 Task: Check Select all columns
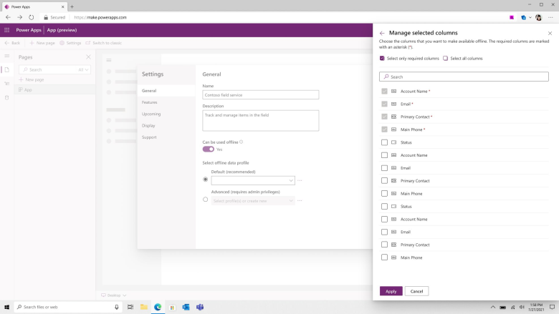point(445,59)
